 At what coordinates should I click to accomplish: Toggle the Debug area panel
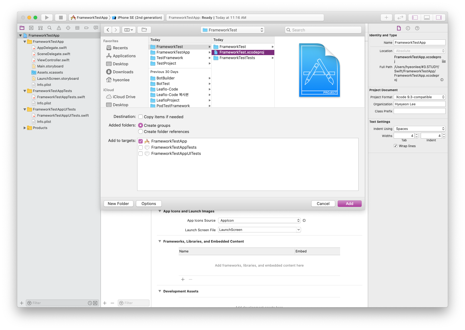pyautogui.click(x=427, y=18)
